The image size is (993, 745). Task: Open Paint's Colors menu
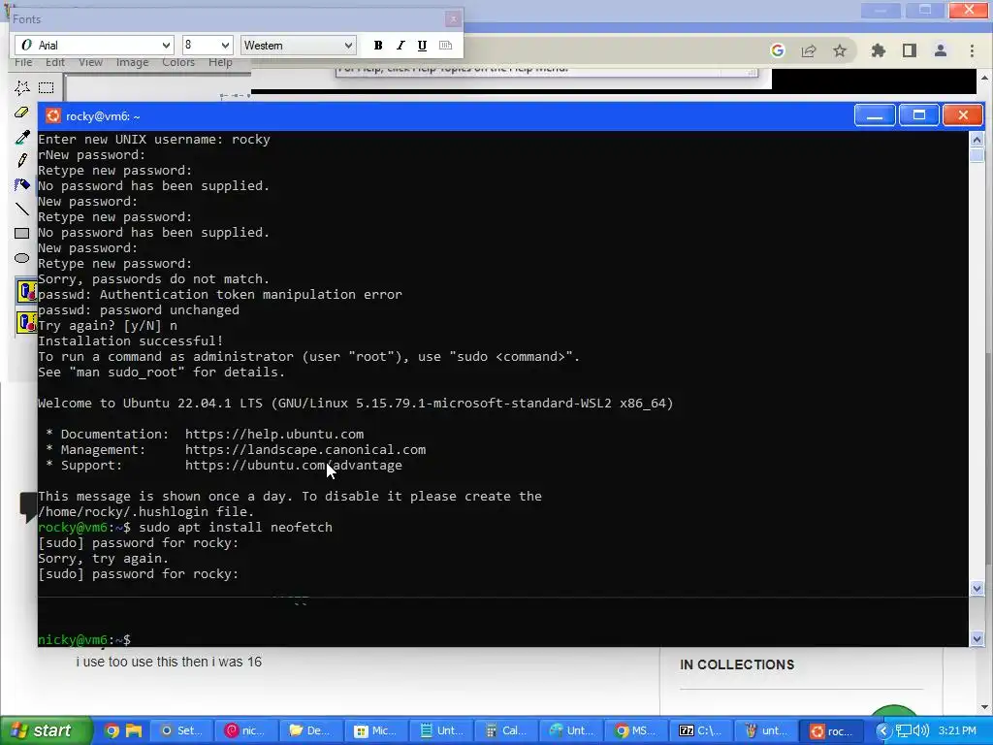(x=178, y=62)
